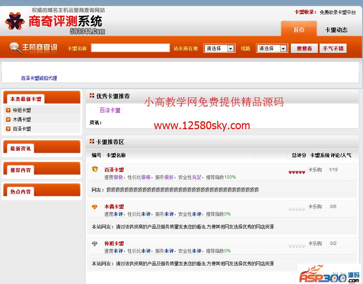This screenshot has width=363, height=284.
Task: Click number 1 badge next to 梓旭卡盟
Action: [8, 110]
